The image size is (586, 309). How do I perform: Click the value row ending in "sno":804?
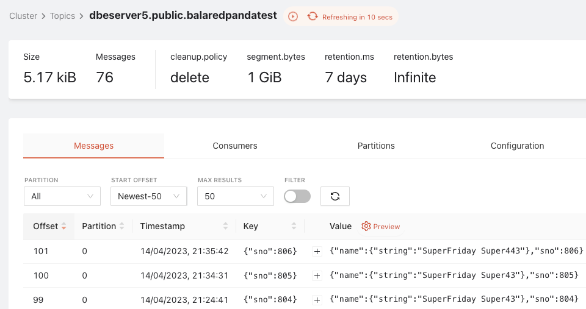point(454,299)
